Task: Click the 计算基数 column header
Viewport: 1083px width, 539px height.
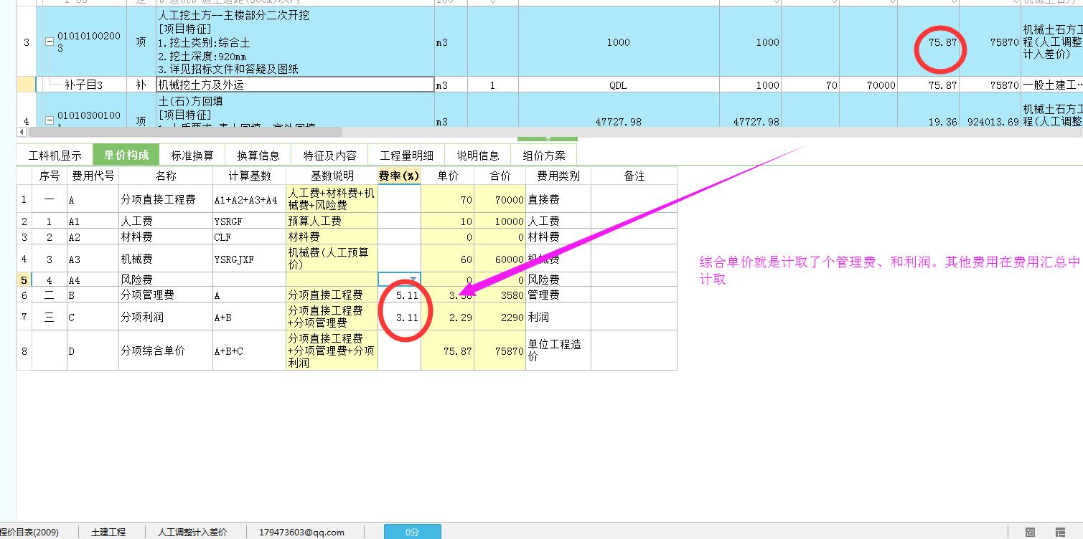Action: [249, 176]
